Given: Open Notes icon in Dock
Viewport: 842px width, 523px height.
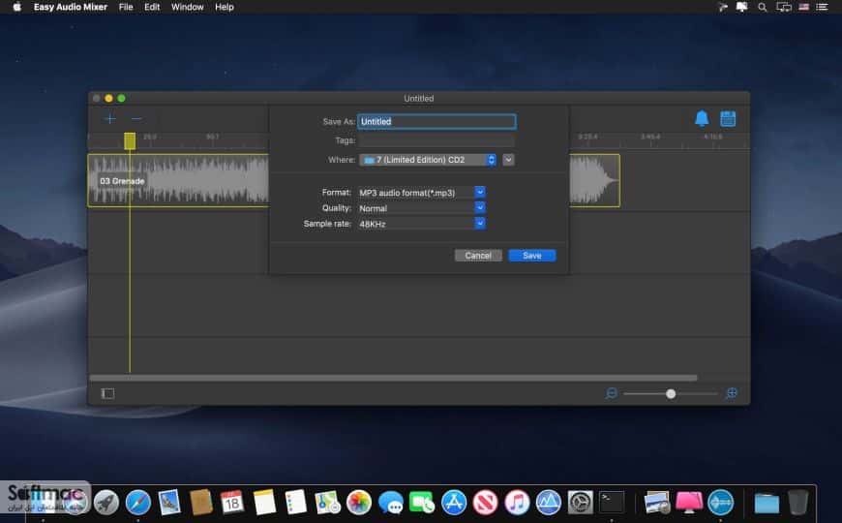Looking at the screenshot, I should (264, 503).
